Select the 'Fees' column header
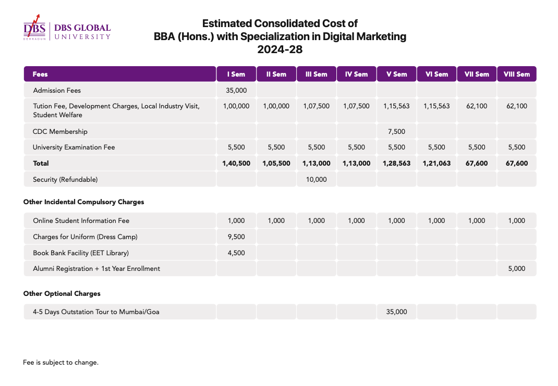The height and width of the screenshot is (386, 558). 120,74
